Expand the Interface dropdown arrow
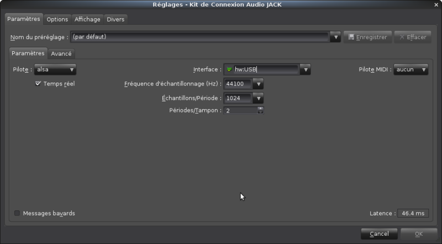The width and height of the screenshot is (442, 244). tap(306, 69)
